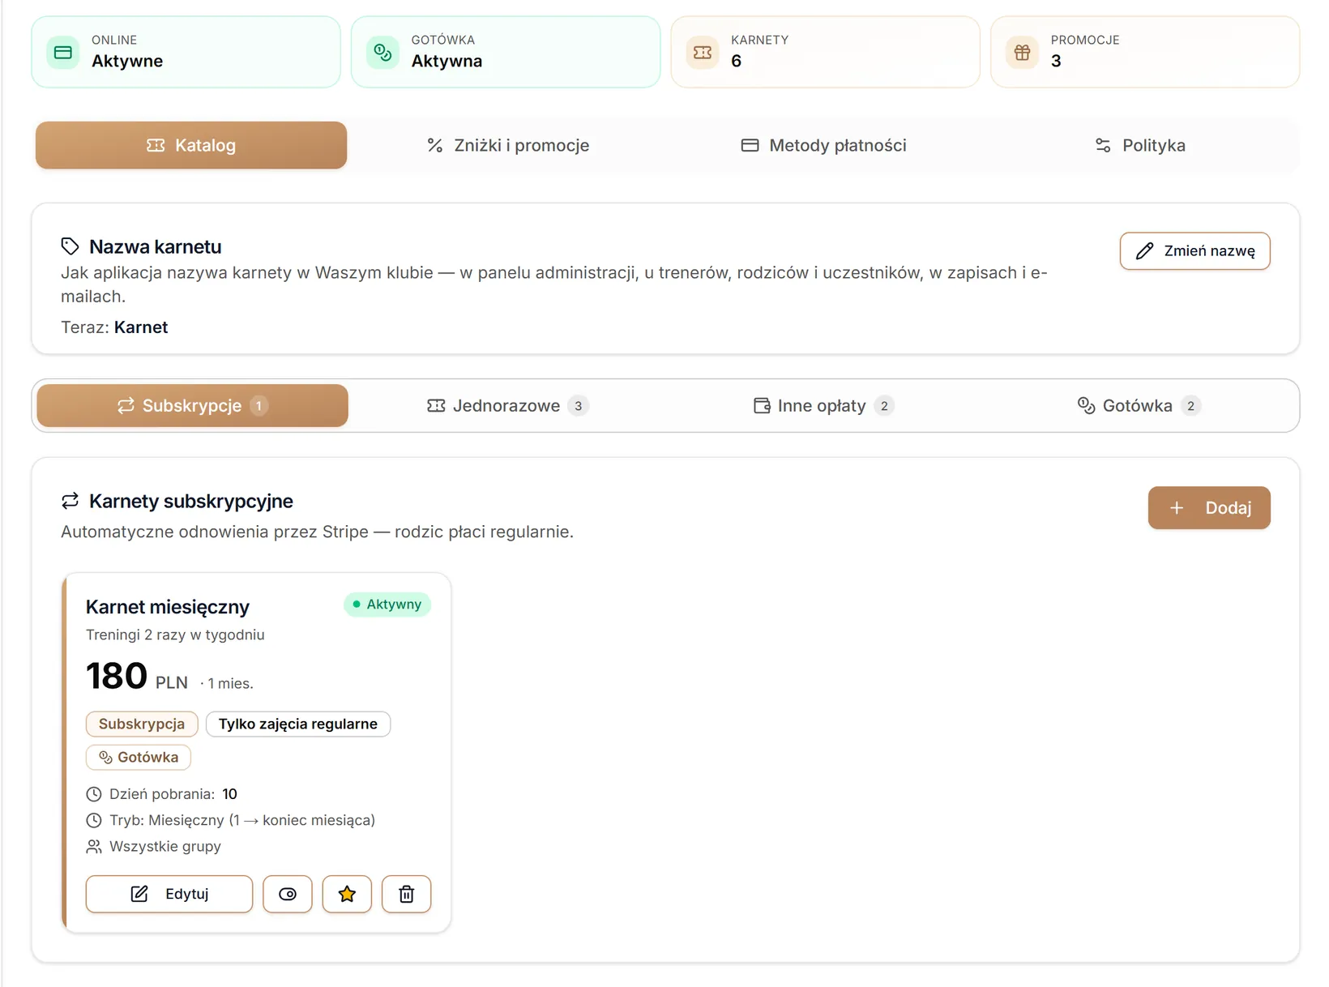
Task: Select the Subskrypcje sub-tab
Action: point(193,406)
